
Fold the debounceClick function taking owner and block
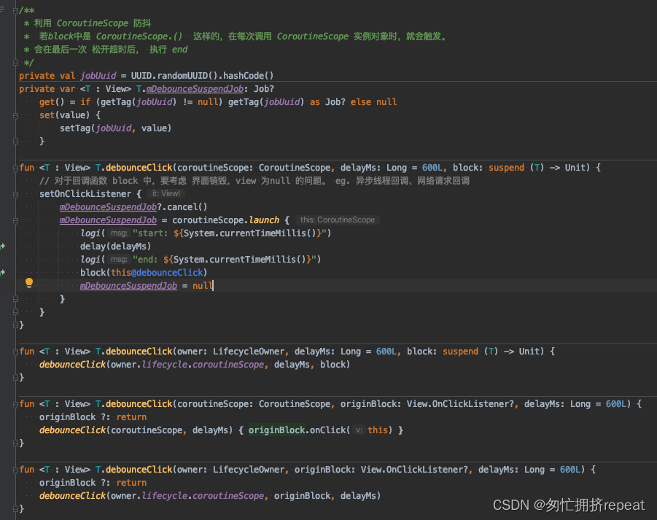15,352
